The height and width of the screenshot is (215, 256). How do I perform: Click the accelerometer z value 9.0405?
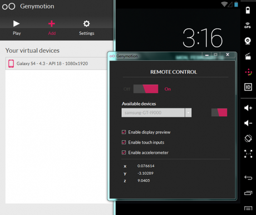pyautogui.click(x=144, y=181)
